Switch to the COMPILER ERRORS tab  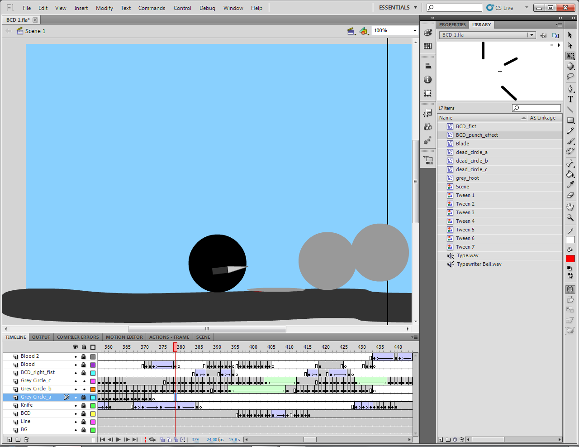[x=78, y=337]
